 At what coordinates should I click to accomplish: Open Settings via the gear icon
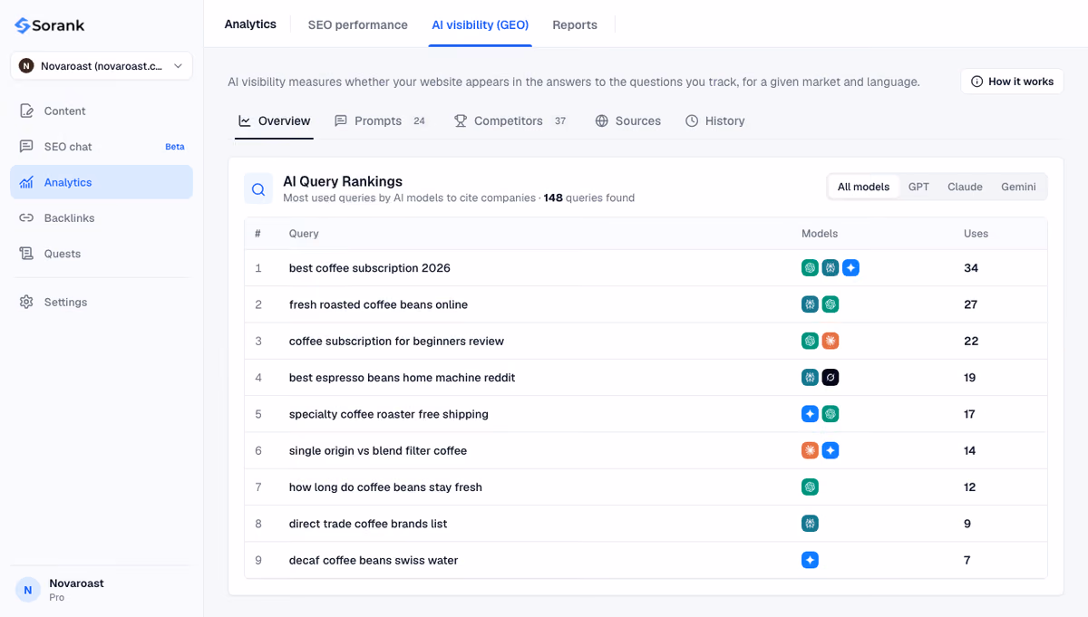(26, 302)
